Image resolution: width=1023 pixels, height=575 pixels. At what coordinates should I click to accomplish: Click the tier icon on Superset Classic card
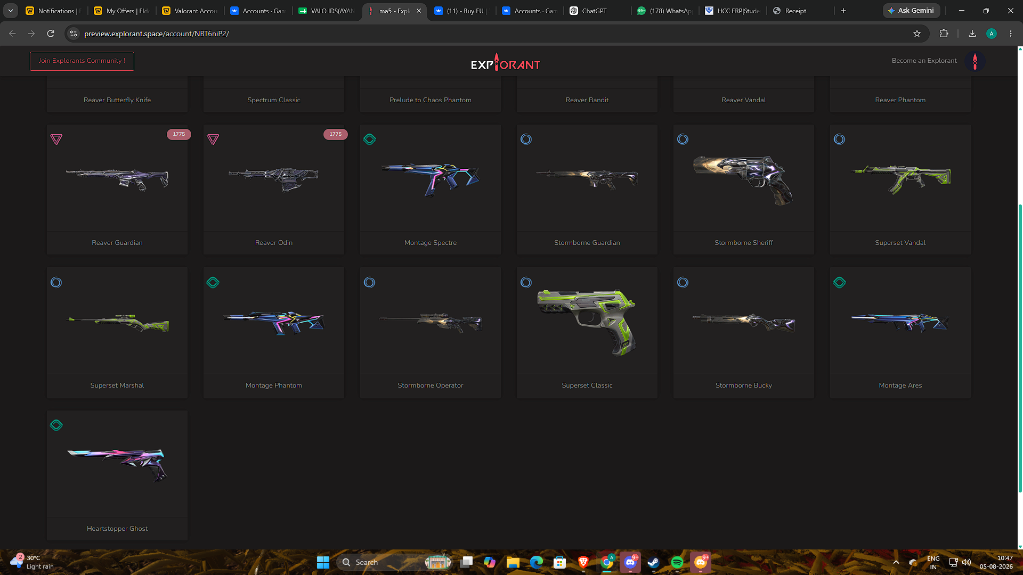pyautogui.click(x=526, y=283)
